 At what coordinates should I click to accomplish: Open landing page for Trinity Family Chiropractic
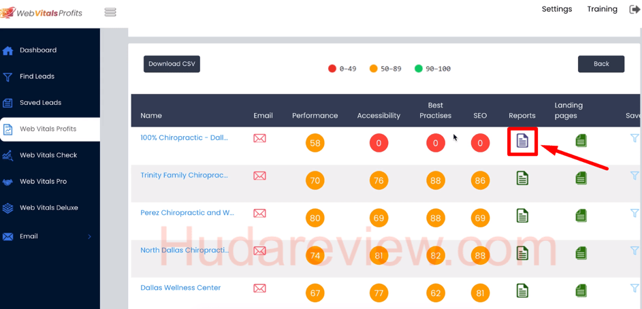tap(581, 178)
